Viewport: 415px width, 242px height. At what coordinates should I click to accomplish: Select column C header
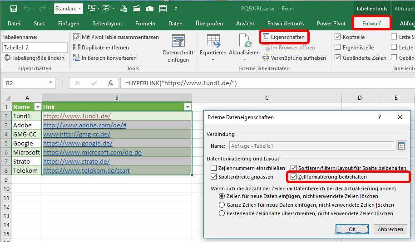[x=267, y=98]
